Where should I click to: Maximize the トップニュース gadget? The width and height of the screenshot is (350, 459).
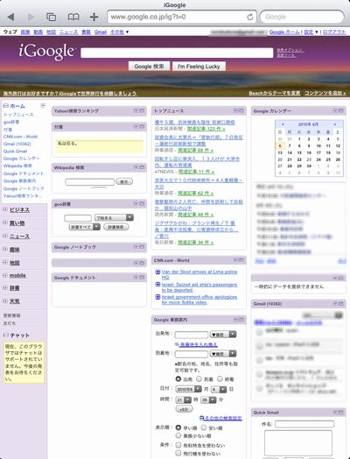[x=241, y=110]
